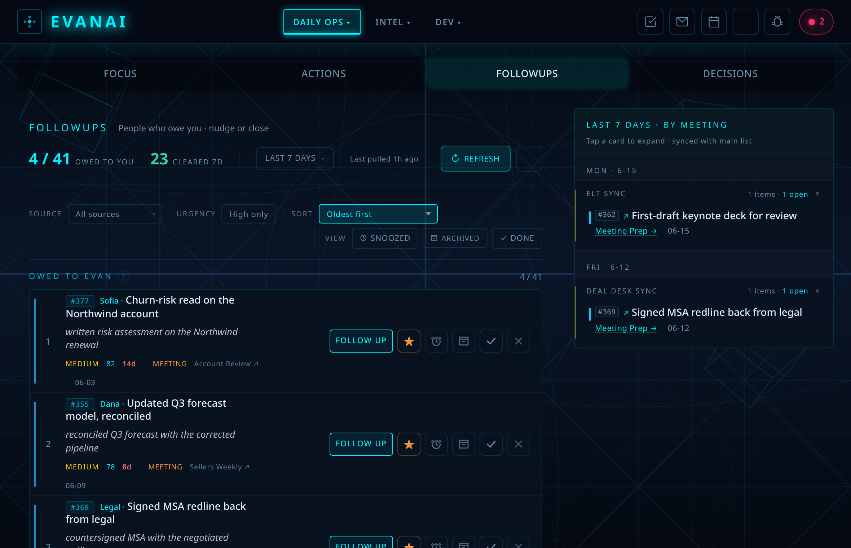This screenshot has height=548, width=851.
Task: Switch to the Focus tab
Action: coord(120,74)
